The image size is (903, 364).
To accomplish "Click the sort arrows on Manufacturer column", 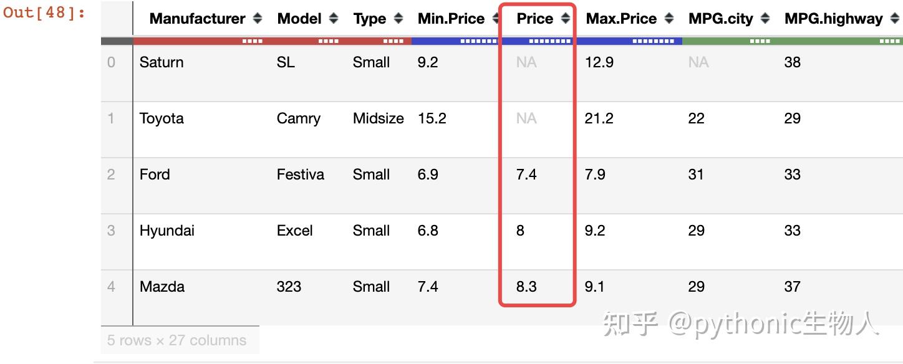I will point(258,19).
